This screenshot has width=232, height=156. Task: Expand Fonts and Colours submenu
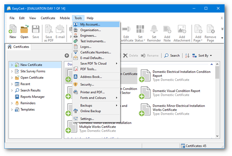pos(96,98)
